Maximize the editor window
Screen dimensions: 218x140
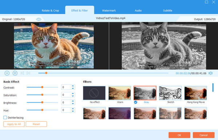pos(206,2)
